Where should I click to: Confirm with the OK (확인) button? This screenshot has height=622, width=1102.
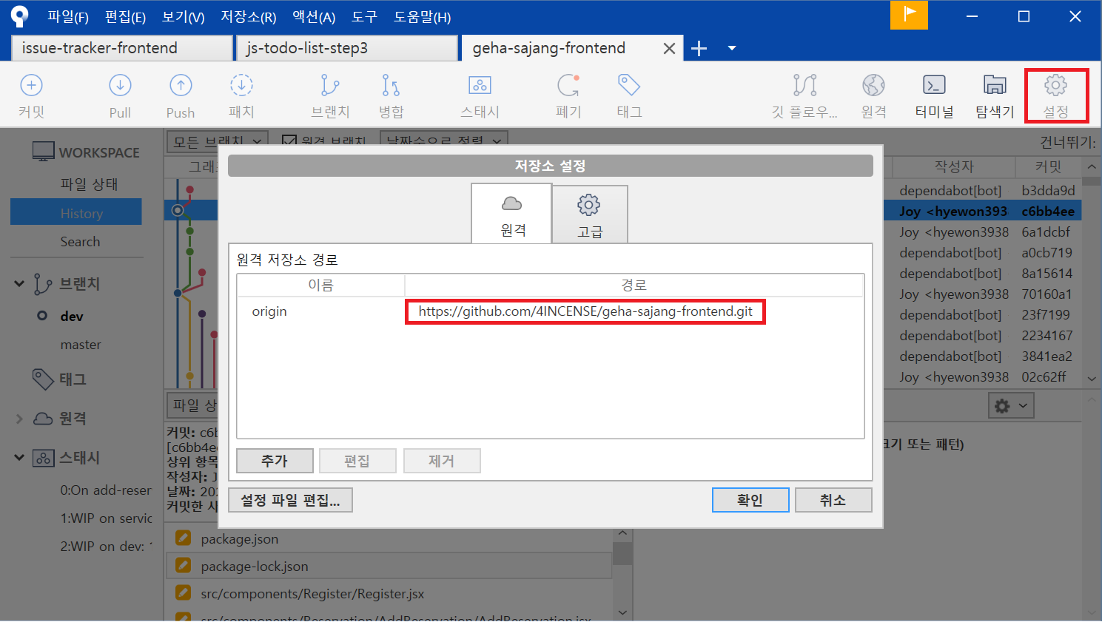pyautogui.click(x=750, y=501)
